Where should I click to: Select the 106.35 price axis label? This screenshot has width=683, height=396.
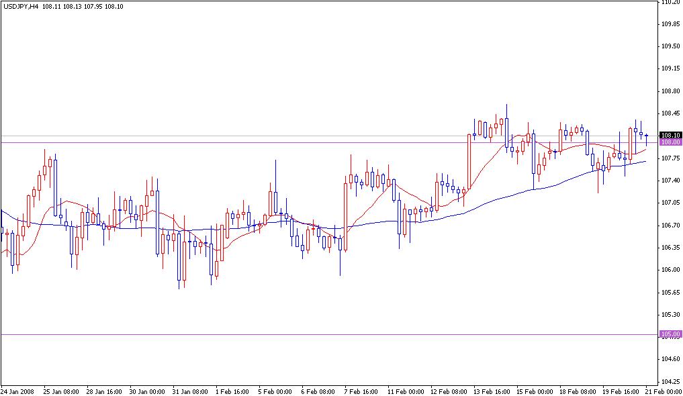[671, 247]
